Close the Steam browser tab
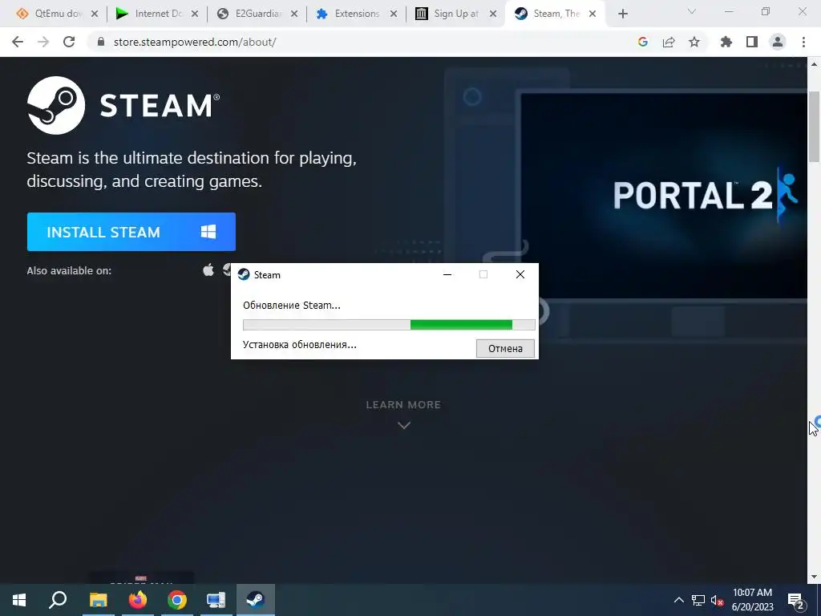The height and width of the screenshot is (616, 821). [592, 14]
